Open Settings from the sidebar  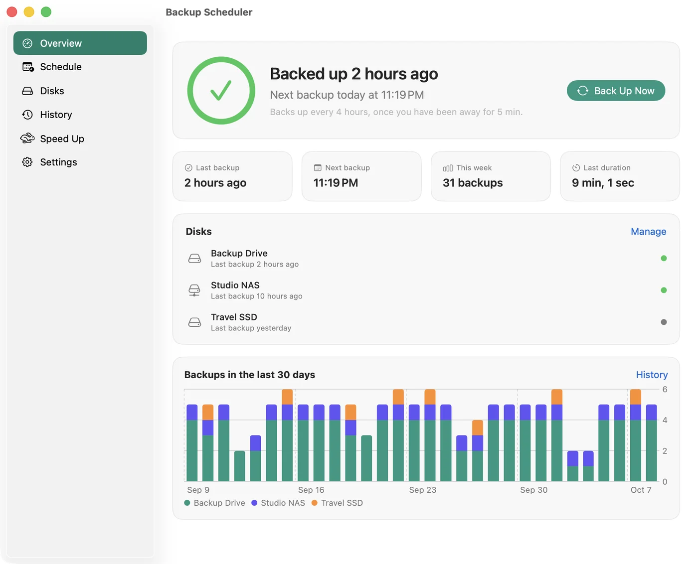tap(80, 162)
